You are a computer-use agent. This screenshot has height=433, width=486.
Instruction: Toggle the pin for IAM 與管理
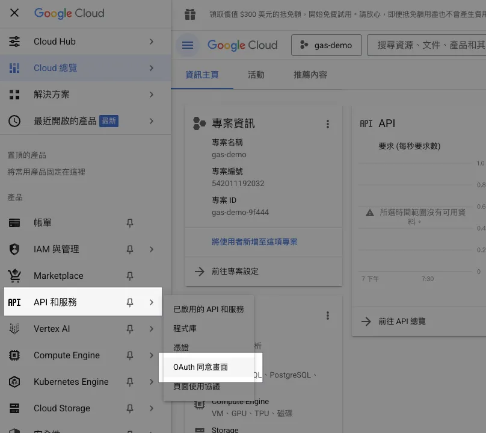click(129, 249)
